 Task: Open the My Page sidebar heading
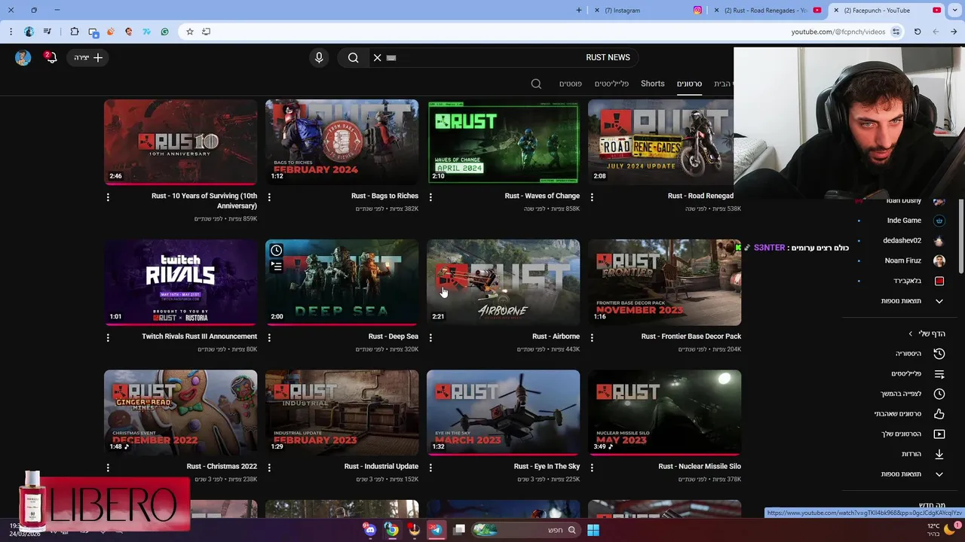927,333
